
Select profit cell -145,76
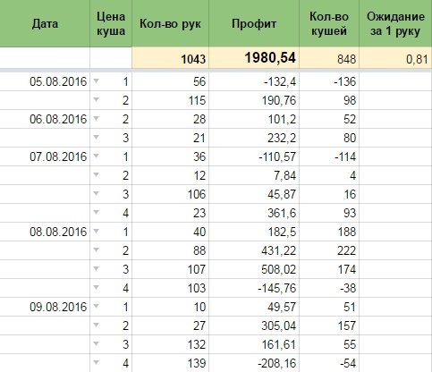coord(254,288)
